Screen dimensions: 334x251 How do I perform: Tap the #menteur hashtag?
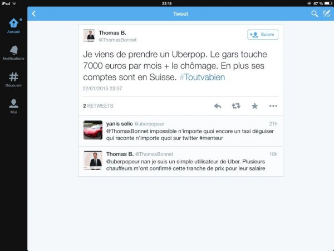click(x=211, y=138)
